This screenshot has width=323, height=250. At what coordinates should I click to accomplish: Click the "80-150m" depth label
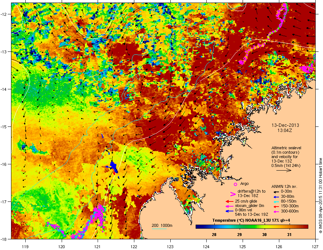[x=288, y=201]
